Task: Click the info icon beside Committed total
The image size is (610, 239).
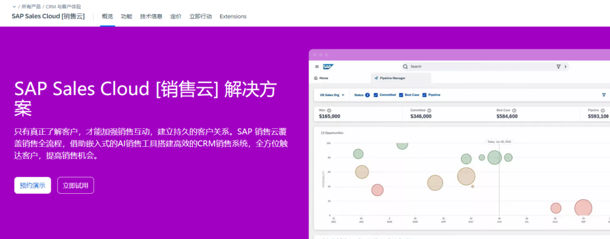Action: pos(429,111)
